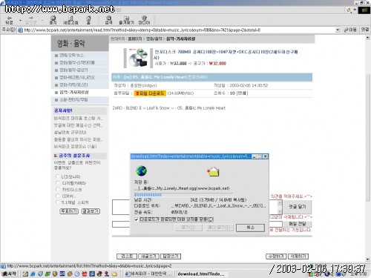Click the orange 파일 다운로드 button
This screenshot has height=278, width=371.
coord(150,93)
